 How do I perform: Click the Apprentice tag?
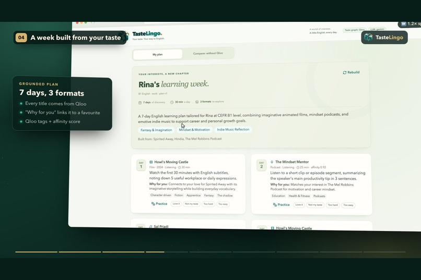tap(193, 196)
